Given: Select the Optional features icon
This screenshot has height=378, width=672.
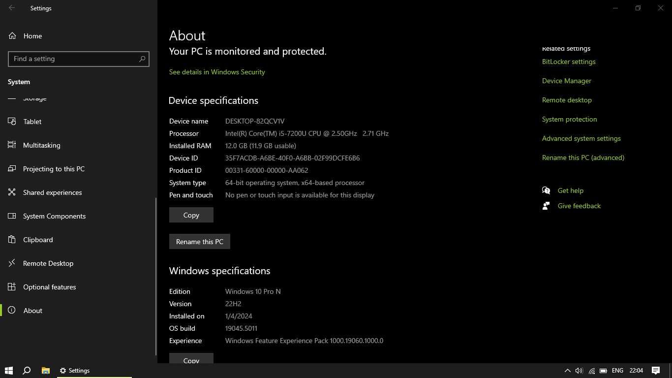Looking at the screenshot, I should 12,287.
